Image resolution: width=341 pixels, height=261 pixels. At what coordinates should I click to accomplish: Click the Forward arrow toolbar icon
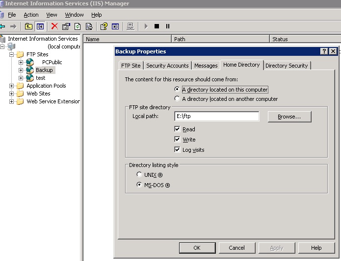pos(13,26)
